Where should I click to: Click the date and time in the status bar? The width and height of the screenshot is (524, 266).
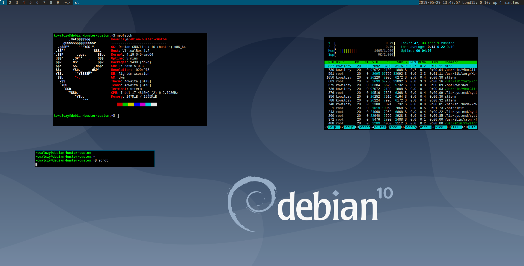click(439, 2)
